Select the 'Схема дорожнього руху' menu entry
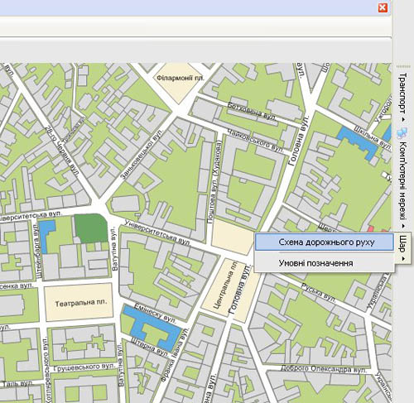 tap(325, 242)
